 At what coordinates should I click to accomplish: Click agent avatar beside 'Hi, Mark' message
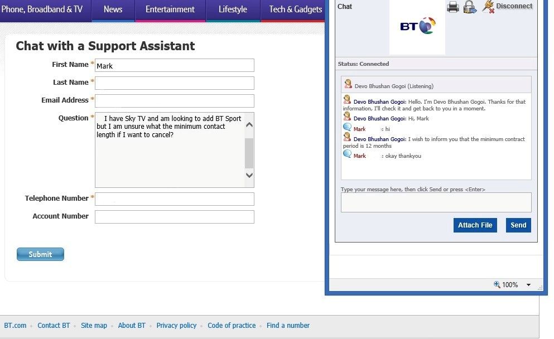347,116
